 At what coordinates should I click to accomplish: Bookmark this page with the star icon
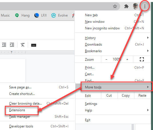115,7
